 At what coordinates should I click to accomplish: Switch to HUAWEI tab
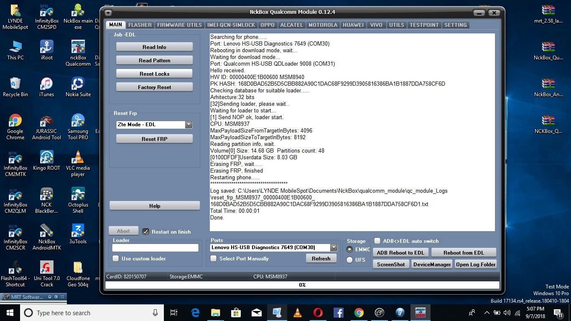(353, 25)
